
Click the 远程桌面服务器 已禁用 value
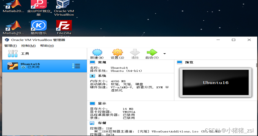pos(129,115)
